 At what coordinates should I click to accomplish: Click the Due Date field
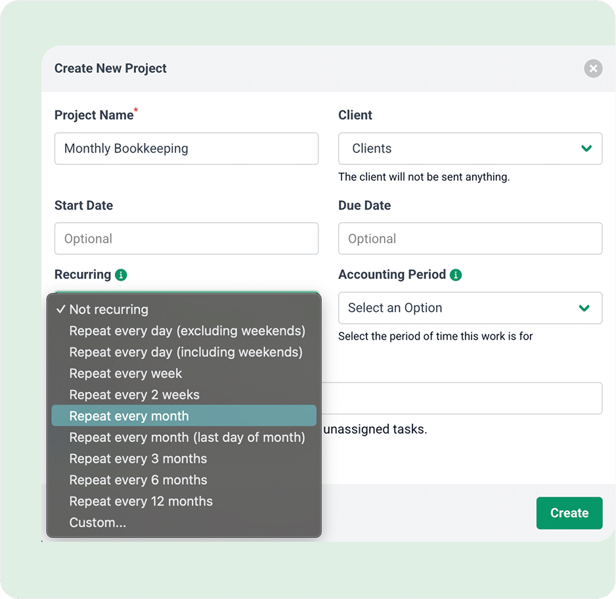pyautogui.click(x=470, y=238)
